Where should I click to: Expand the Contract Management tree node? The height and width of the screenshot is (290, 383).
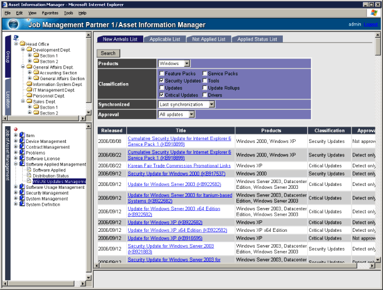click(x=16, y=147)
